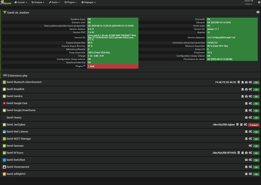Viewport: 261px width, 185px height.
Task: Click the building-column icon on Santé Caméra row
Action: (242, 96)
